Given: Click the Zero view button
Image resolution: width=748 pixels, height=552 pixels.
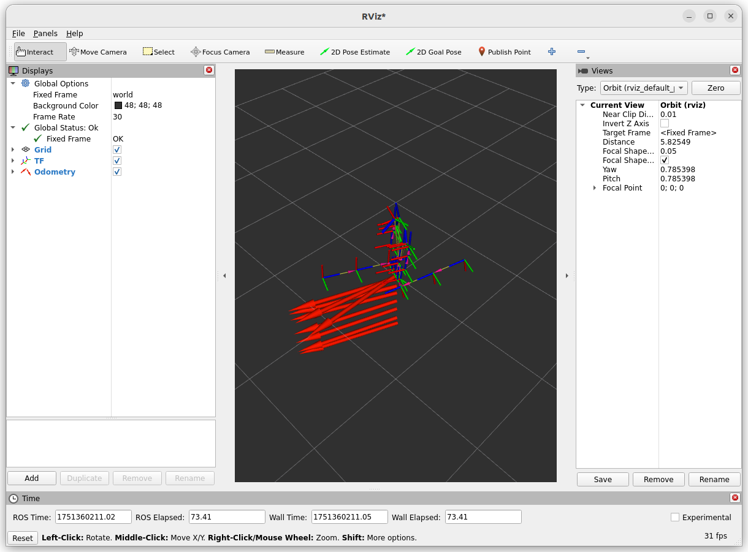Looking at the screenshot, I should click(x=716, y=88).
